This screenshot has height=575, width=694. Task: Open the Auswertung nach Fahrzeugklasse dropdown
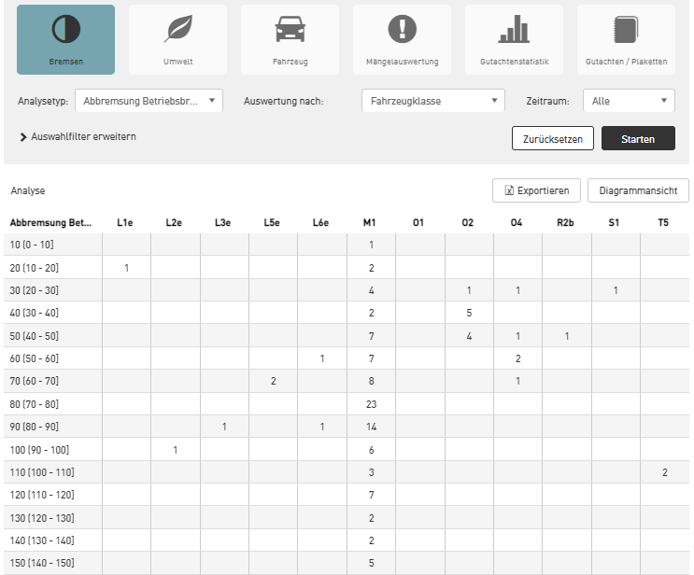(432, 101)
